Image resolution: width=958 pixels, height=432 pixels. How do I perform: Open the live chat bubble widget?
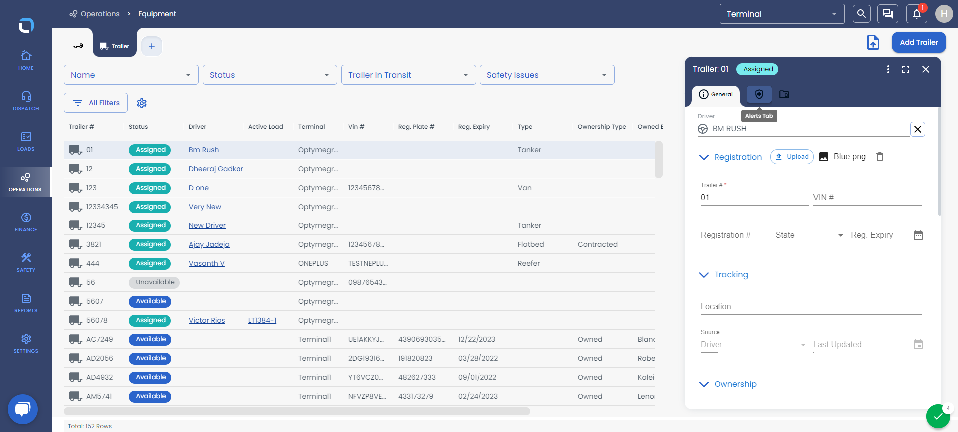(23, 409)
